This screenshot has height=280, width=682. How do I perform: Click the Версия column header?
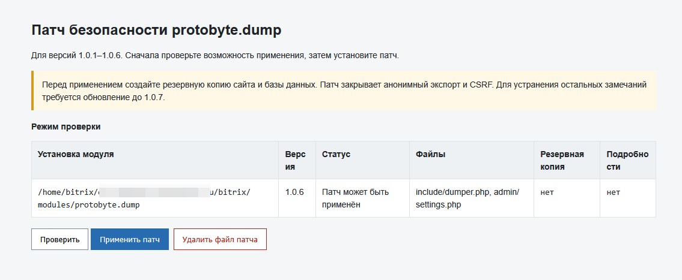coord(297,160)
